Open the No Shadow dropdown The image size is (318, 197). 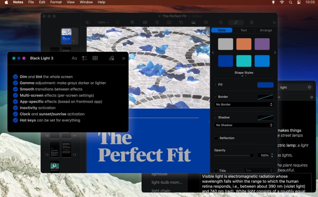[244, 125]
